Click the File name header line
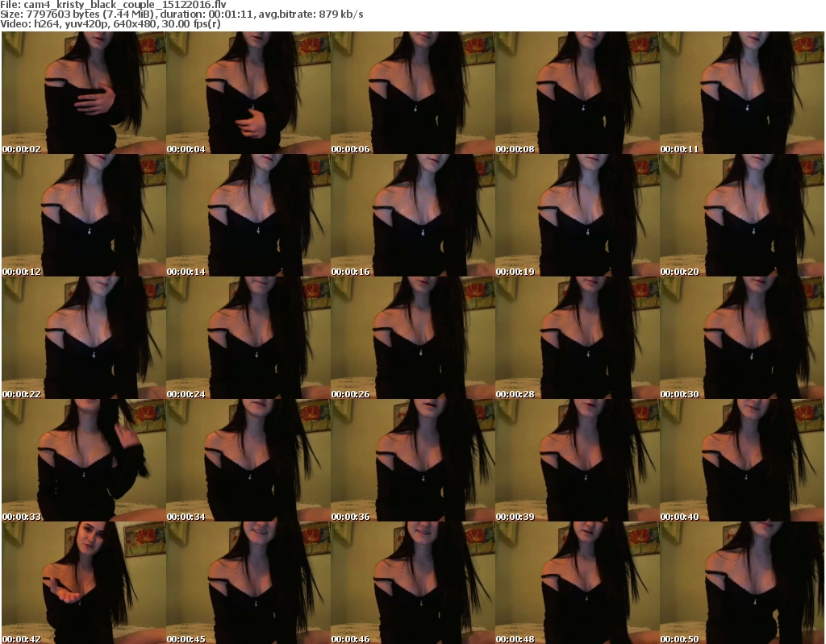Screen dimensions: 826x644 point(113,5)
